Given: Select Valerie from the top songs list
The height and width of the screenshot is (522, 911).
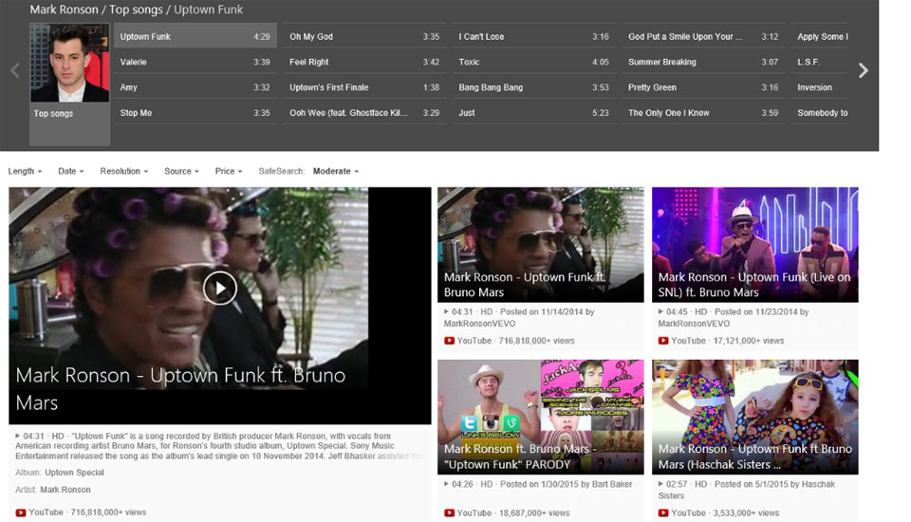Looking at the screenshot, I should (x=134, y=62).
